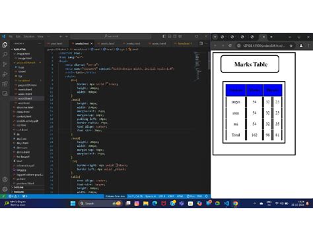This screenshot has width=313, height=241.
Task: Open the File menu
Action: [x=11, y=36]
